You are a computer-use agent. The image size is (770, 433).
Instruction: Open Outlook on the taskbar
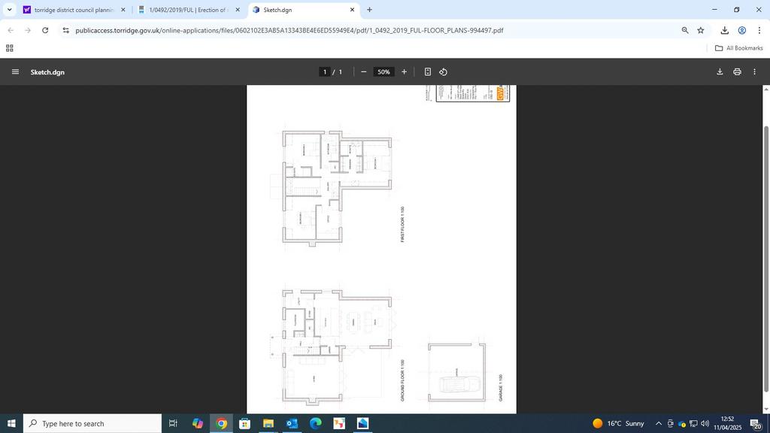[292, 423]
